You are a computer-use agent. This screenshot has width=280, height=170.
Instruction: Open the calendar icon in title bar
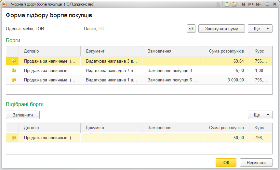(x=234, y=4)
